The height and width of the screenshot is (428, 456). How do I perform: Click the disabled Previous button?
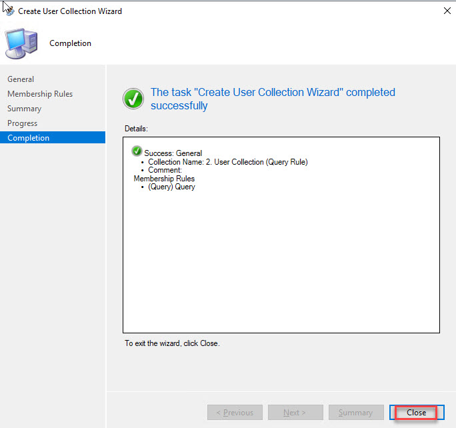[235, 413]
